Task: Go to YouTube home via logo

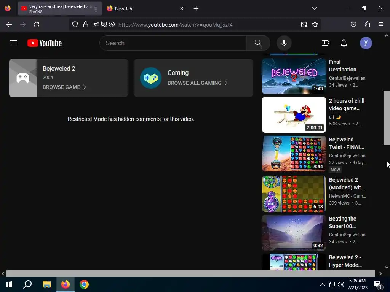Action: [x=45, y=43]
